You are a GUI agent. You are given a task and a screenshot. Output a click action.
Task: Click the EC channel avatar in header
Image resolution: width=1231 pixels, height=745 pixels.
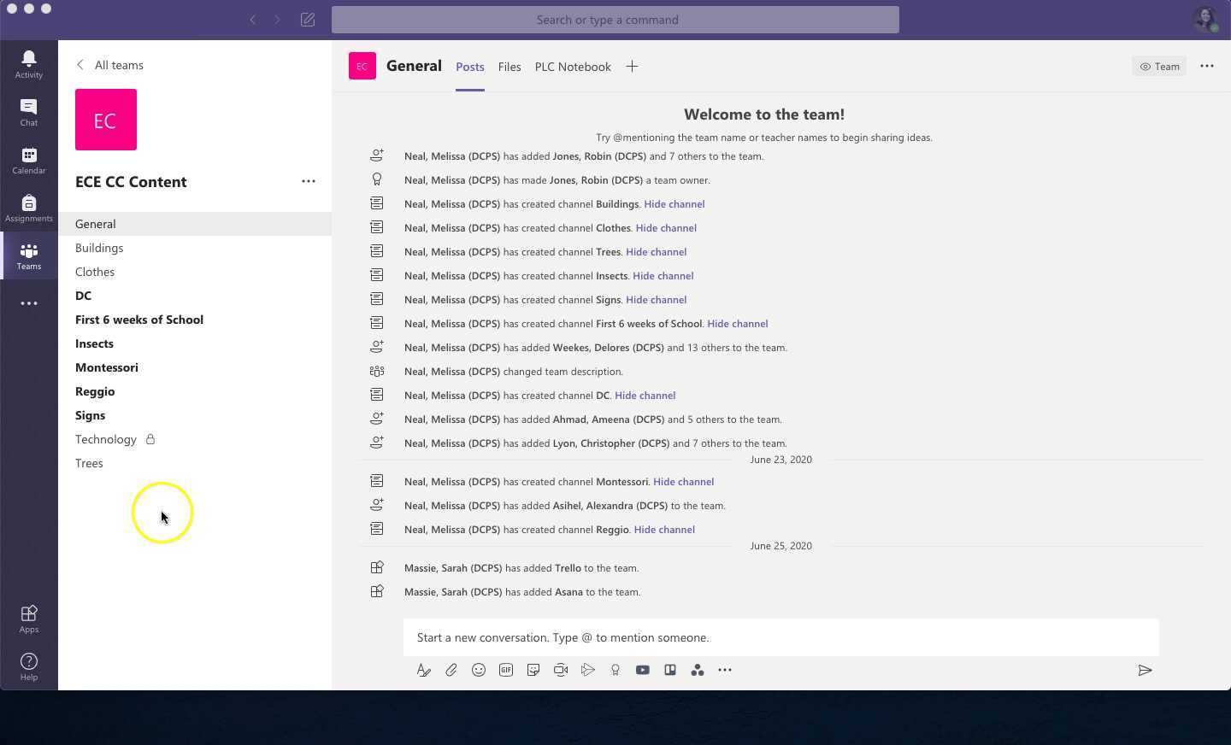pos(362,66)
